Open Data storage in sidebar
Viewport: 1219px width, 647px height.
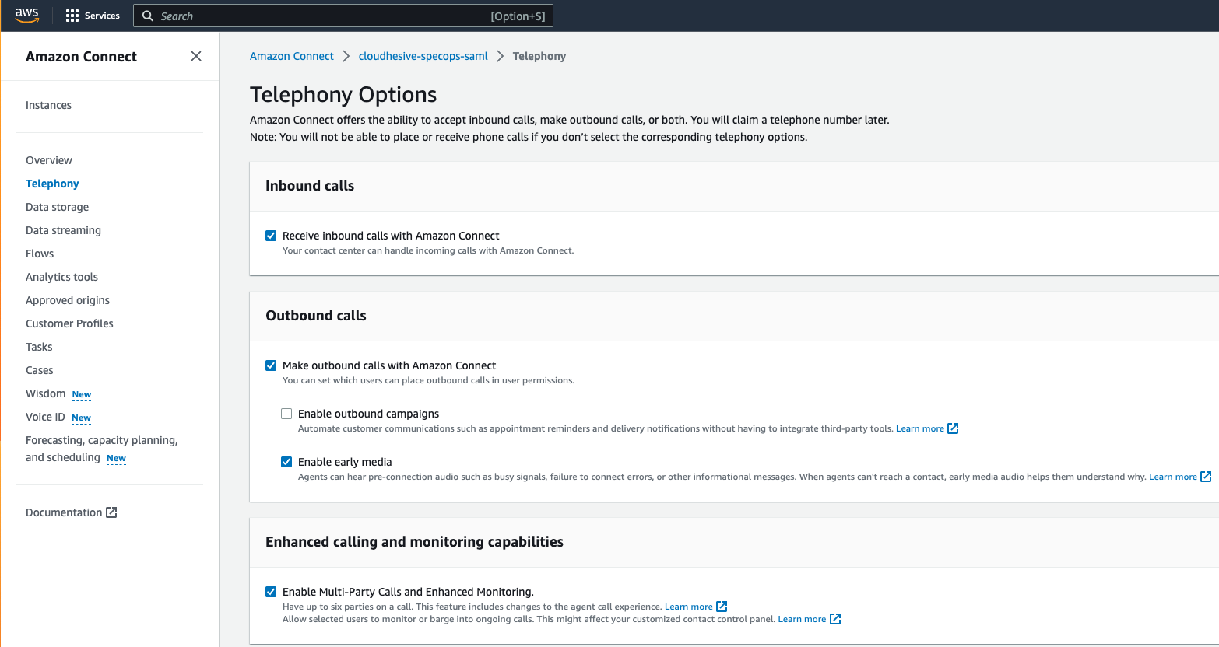[x=57, y=207]
